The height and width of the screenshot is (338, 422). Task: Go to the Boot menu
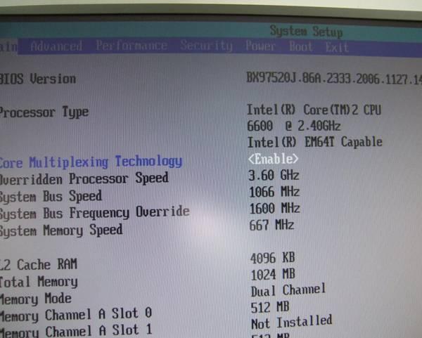point(301,47)
